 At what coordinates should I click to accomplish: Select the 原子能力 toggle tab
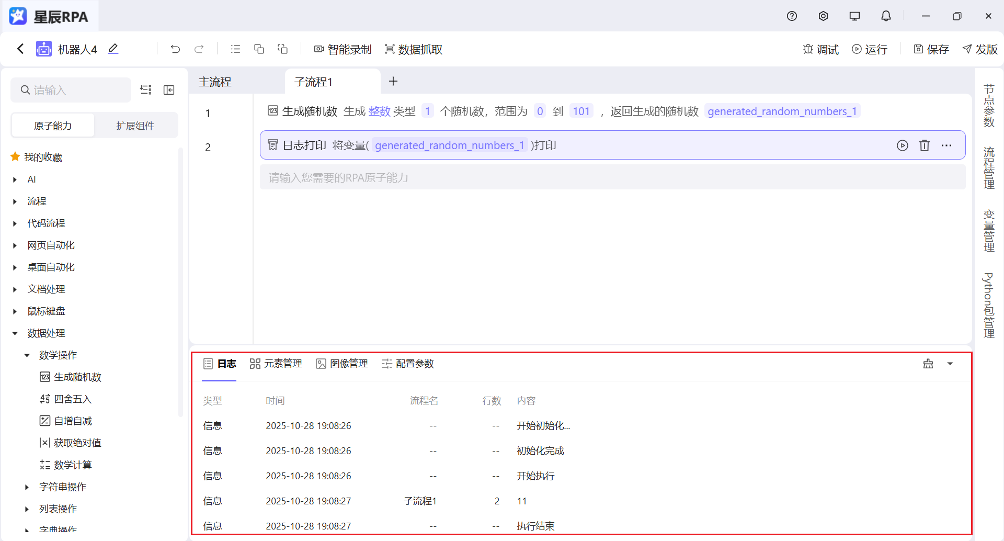click(x=53, y=126)
